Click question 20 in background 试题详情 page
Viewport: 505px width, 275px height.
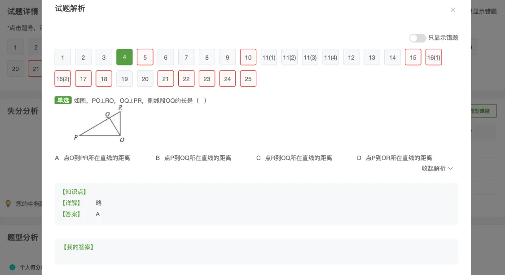[15, 69]
